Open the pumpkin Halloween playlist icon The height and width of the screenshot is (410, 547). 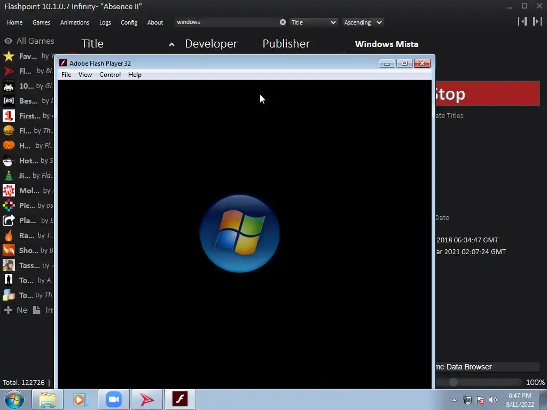click(x=9, y=146)
